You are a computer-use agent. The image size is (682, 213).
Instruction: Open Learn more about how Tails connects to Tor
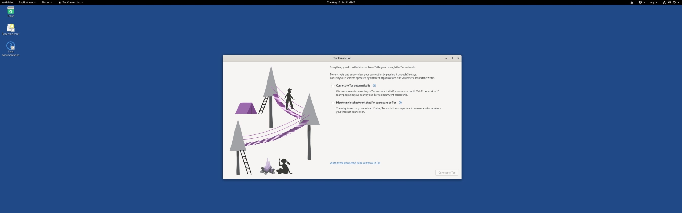pos(355,163)
